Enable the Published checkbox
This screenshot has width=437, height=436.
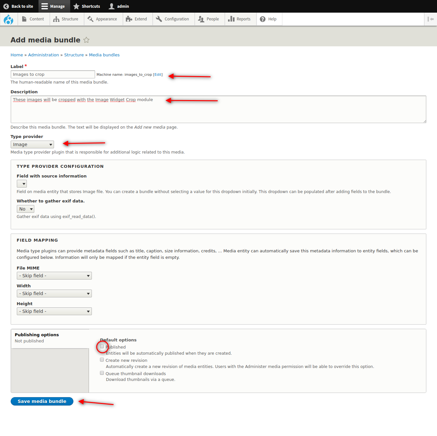102,347
